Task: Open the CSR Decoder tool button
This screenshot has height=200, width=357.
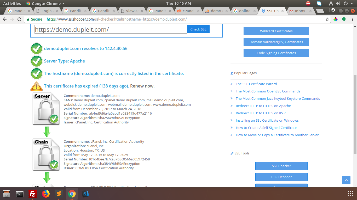Action: pos(281,177)
